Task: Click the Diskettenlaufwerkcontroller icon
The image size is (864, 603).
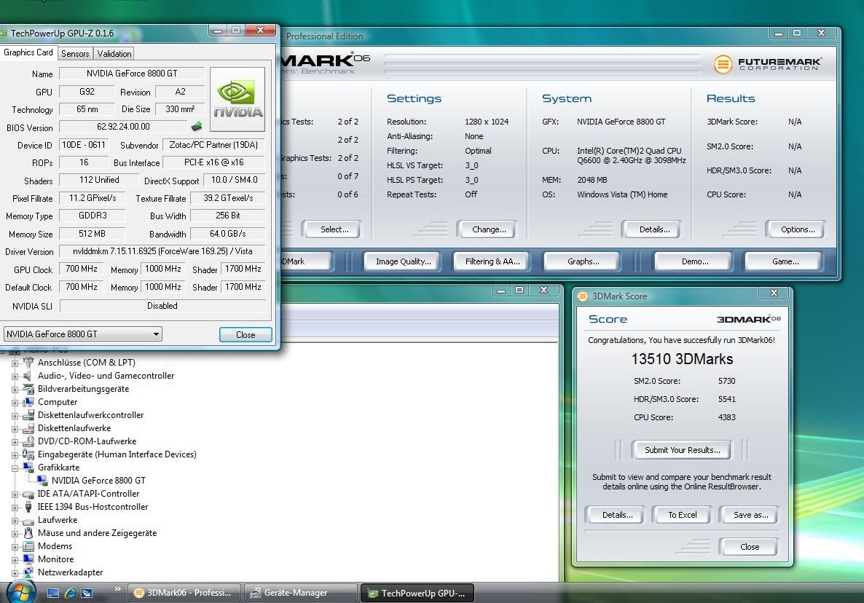Action: tap(28, 415)
